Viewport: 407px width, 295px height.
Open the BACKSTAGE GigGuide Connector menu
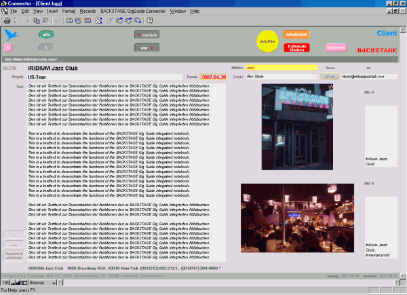[133, 12]
